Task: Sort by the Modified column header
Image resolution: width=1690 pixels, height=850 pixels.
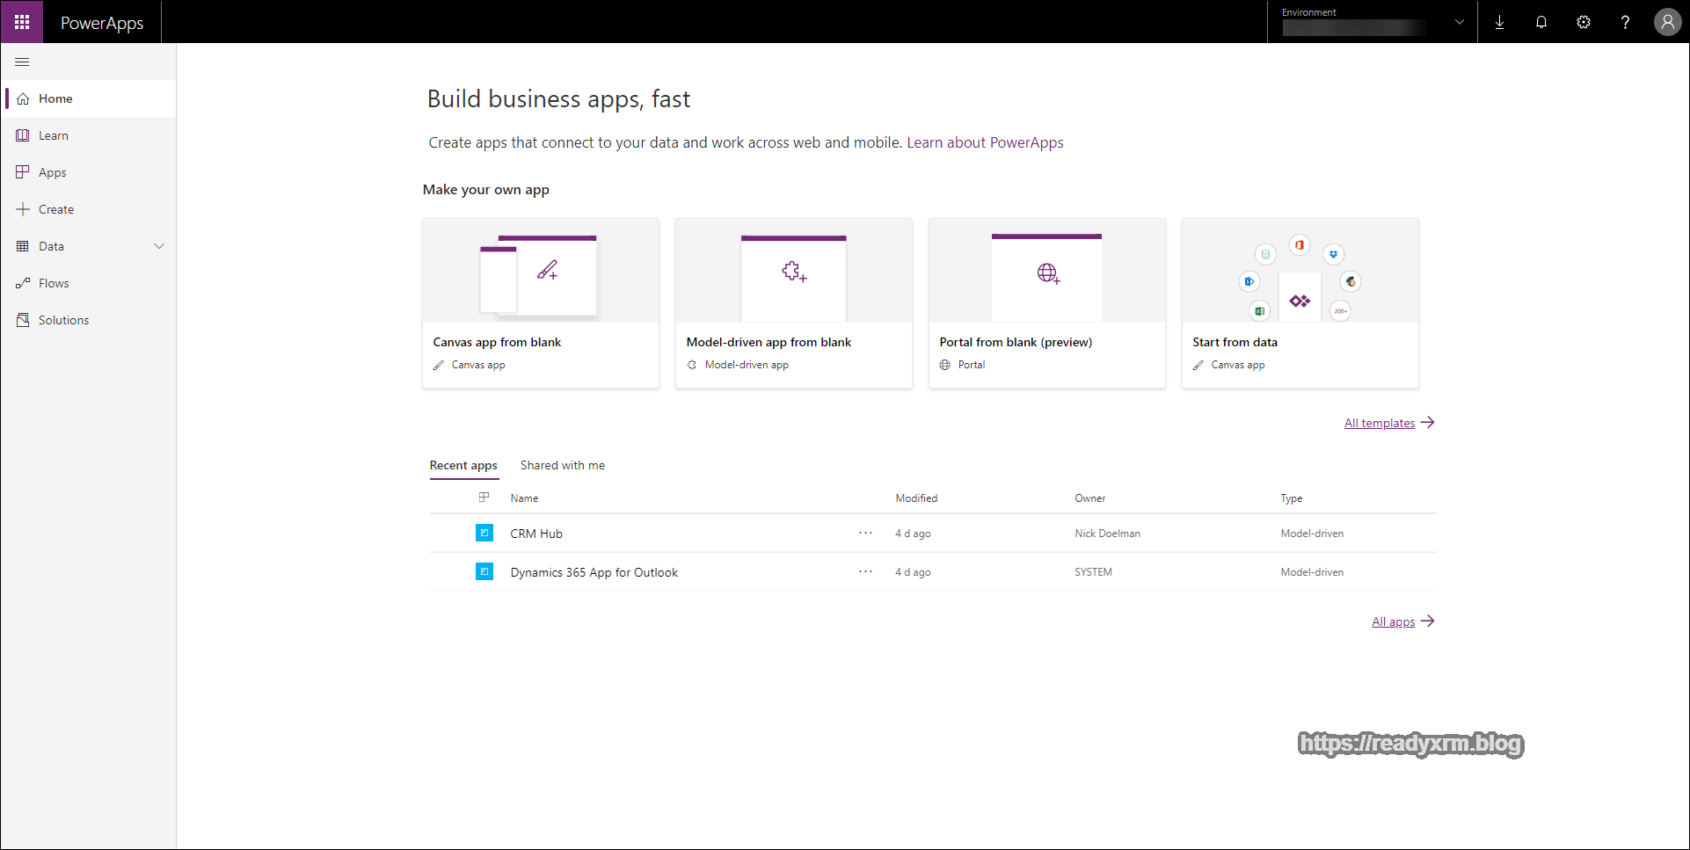Action: tap(916, 498)
